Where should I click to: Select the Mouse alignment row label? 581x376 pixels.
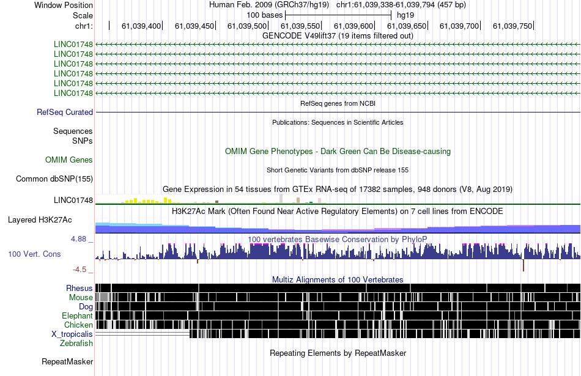(81, 297)
